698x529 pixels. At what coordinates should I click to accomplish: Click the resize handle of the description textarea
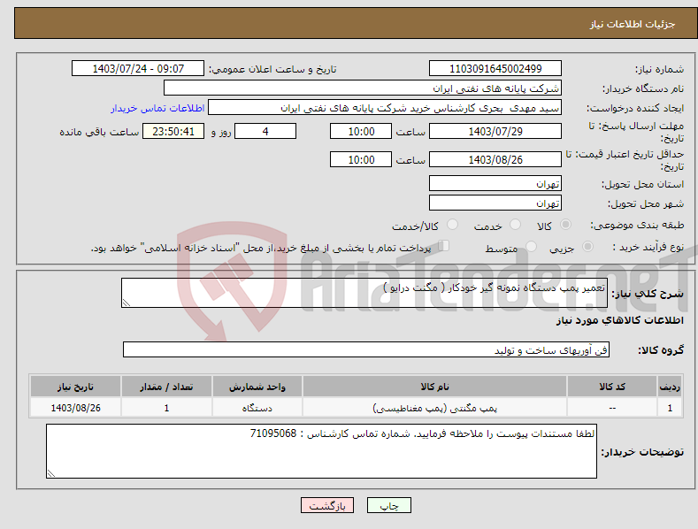[127, 303]
